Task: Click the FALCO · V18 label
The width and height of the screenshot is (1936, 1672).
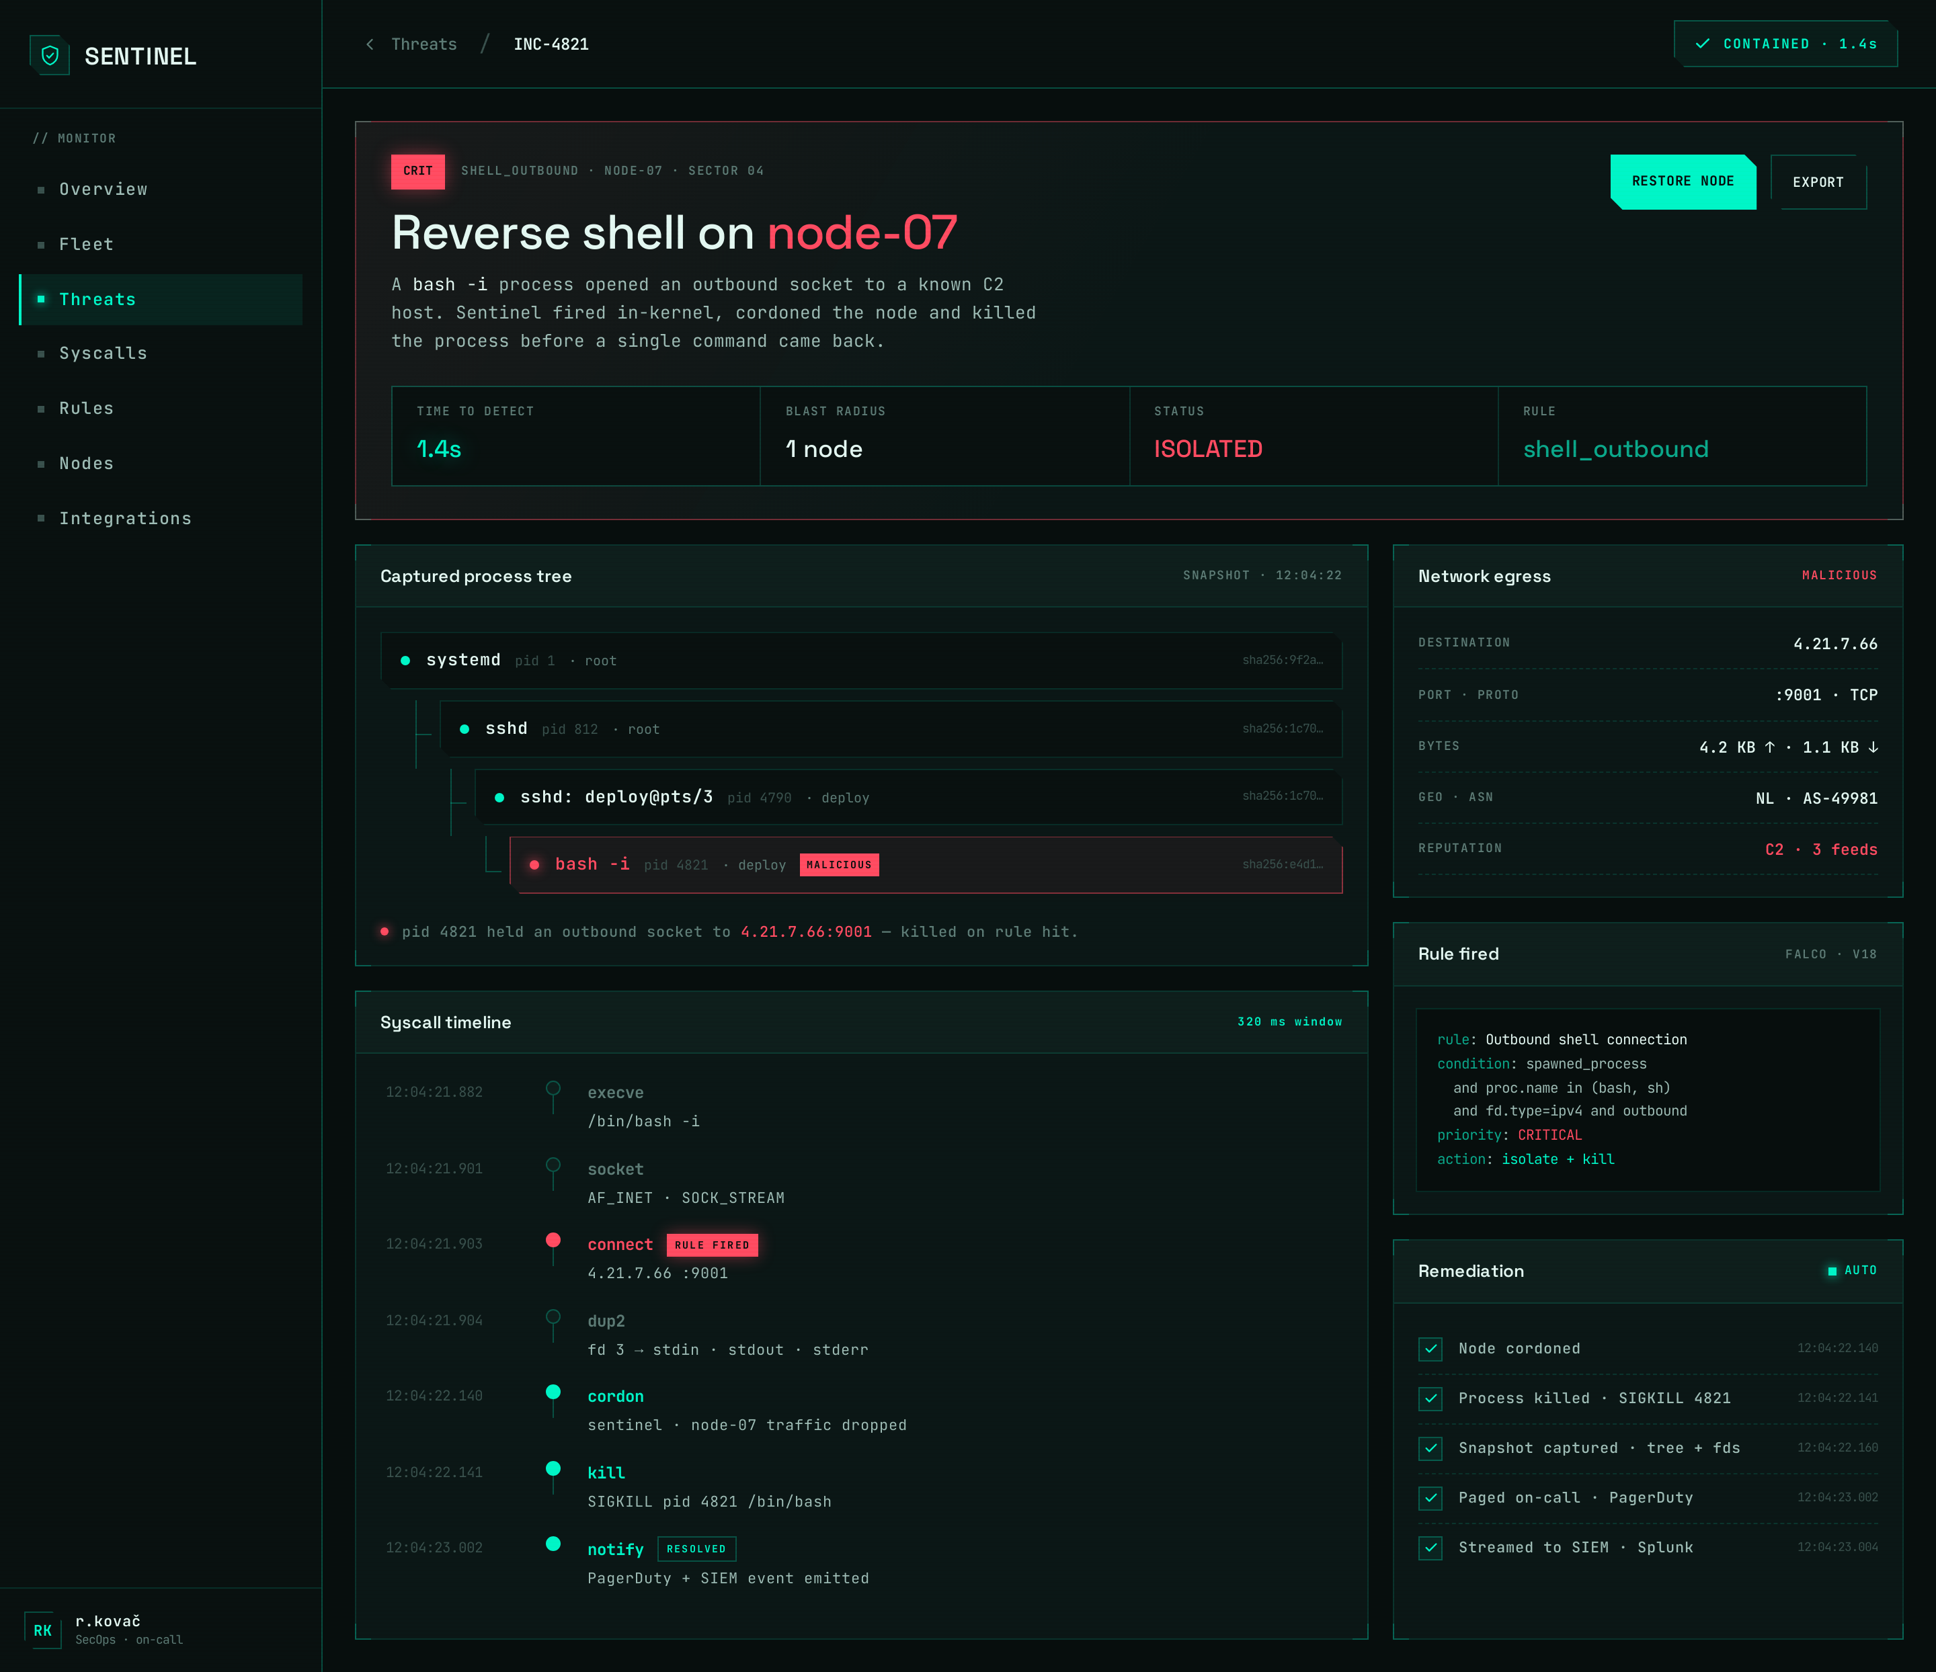Action: pyautogui.click(x=1831, y=954)
